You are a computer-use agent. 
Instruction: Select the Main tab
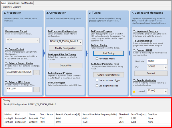4,3
